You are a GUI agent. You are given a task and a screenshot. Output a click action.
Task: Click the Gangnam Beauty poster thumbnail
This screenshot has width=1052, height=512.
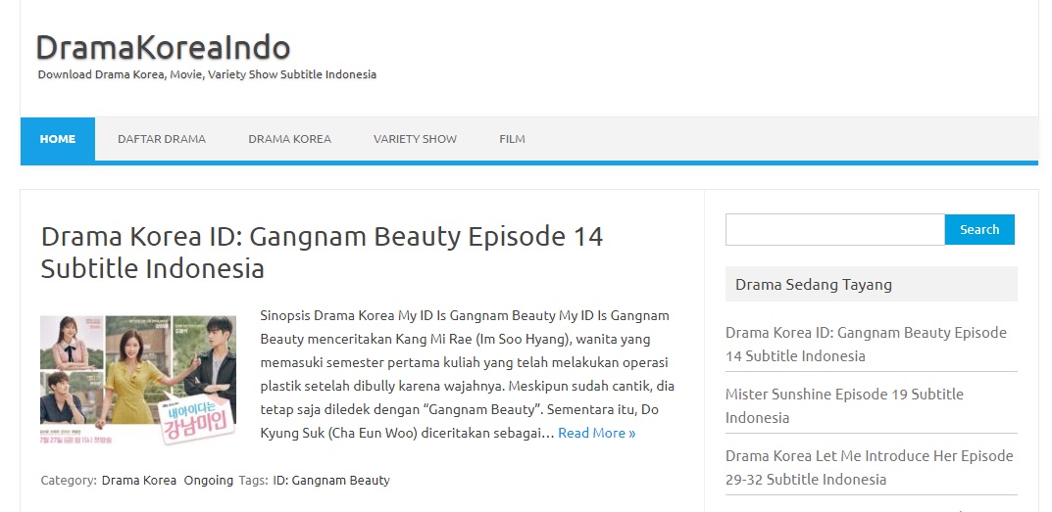click(138, 380)
